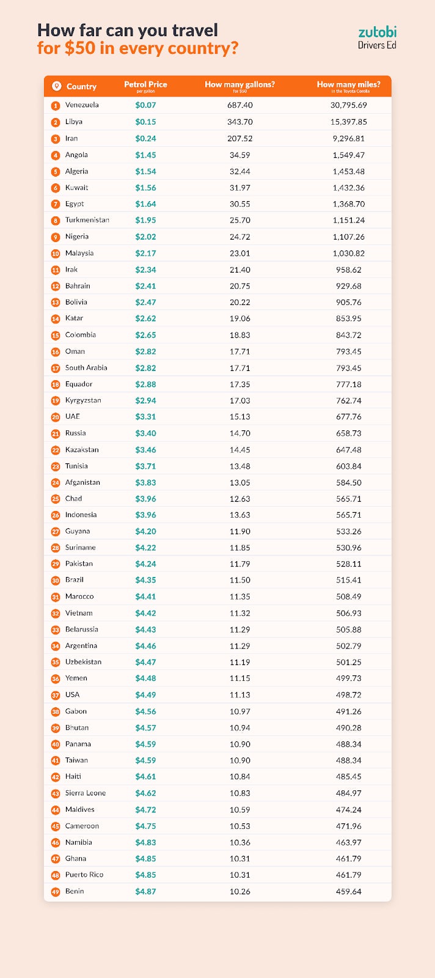The width and height of the screenshot is (435, 978).
Task: Click rank badge 30 next to Brazil
Action: coord(56,580)
